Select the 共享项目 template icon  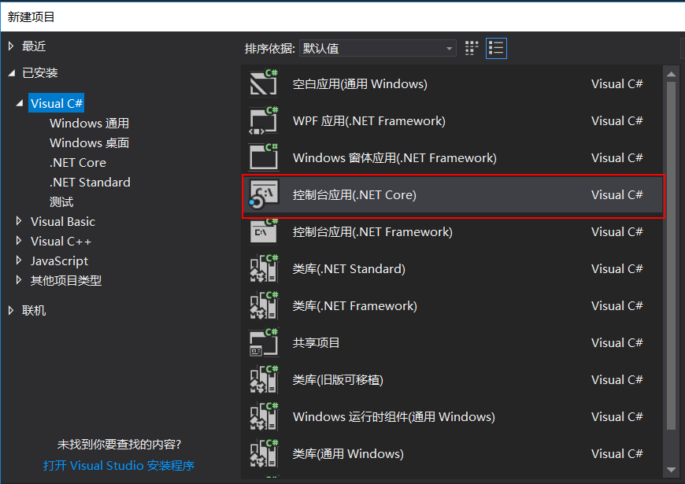click(x=264, y=342)
